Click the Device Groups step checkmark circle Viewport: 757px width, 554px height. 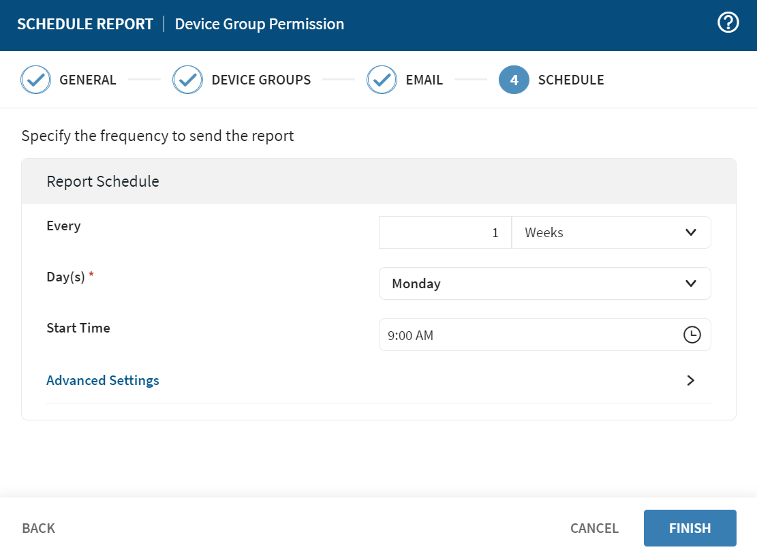tap(188, 80)
